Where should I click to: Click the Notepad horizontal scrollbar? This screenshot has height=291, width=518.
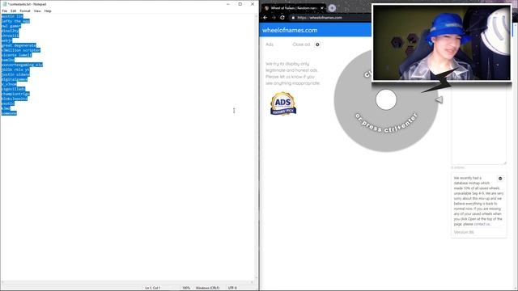pyautogui.click(x=127, y=282)
